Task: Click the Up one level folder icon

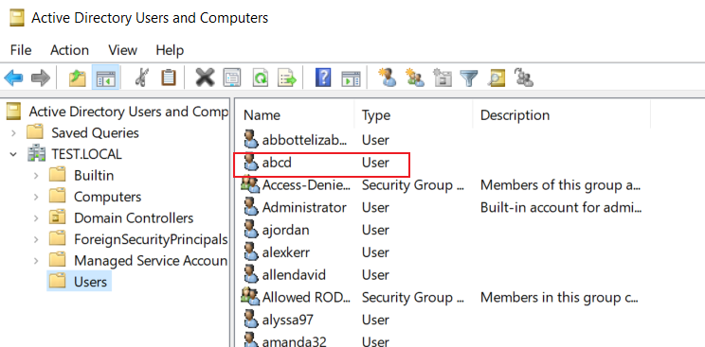Action: pyautogui.click(x=78, y=78)
